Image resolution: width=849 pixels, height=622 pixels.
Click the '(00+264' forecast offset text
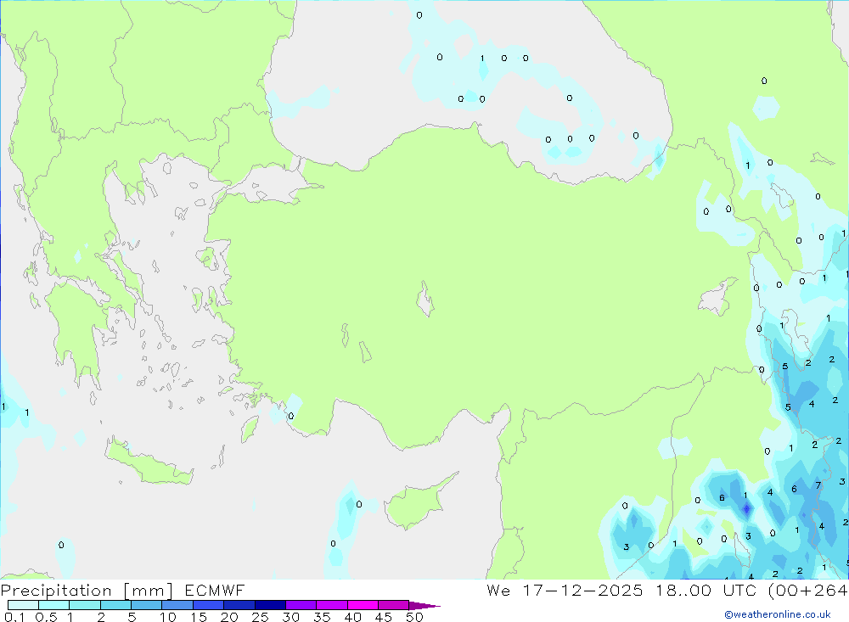tap(808, 590)
